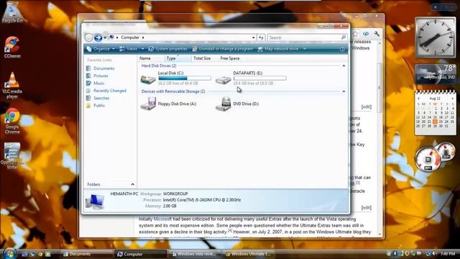This screenshot has width=460, height=259.
Task: Click the search magnifier icon in Explorer
Action: (344, 37)
